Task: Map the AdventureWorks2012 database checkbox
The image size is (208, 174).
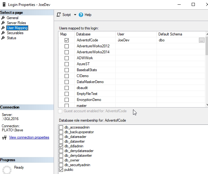Action: coord(67,46)
